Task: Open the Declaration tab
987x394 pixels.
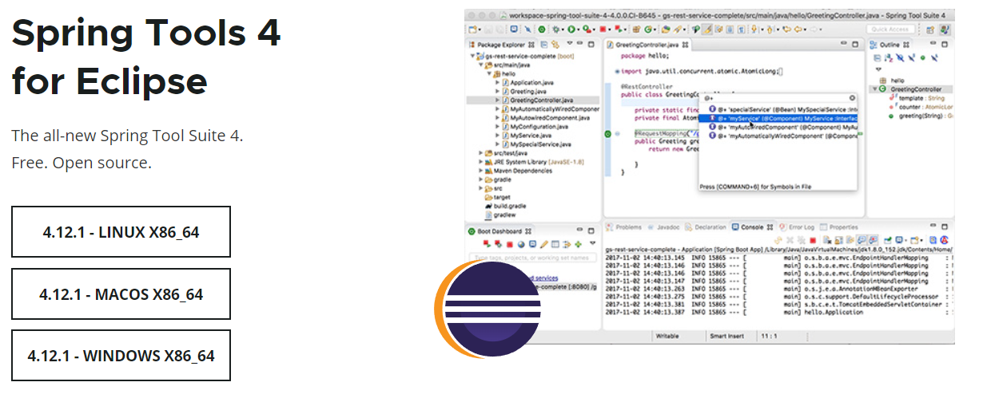Action: coord(705,227)
